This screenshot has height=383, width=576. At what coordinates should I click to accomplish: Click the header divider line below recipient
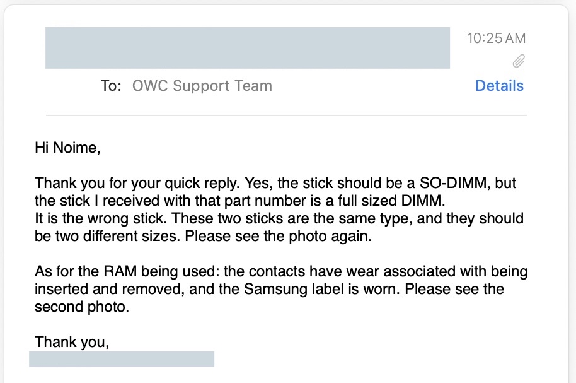click(286, 115)
